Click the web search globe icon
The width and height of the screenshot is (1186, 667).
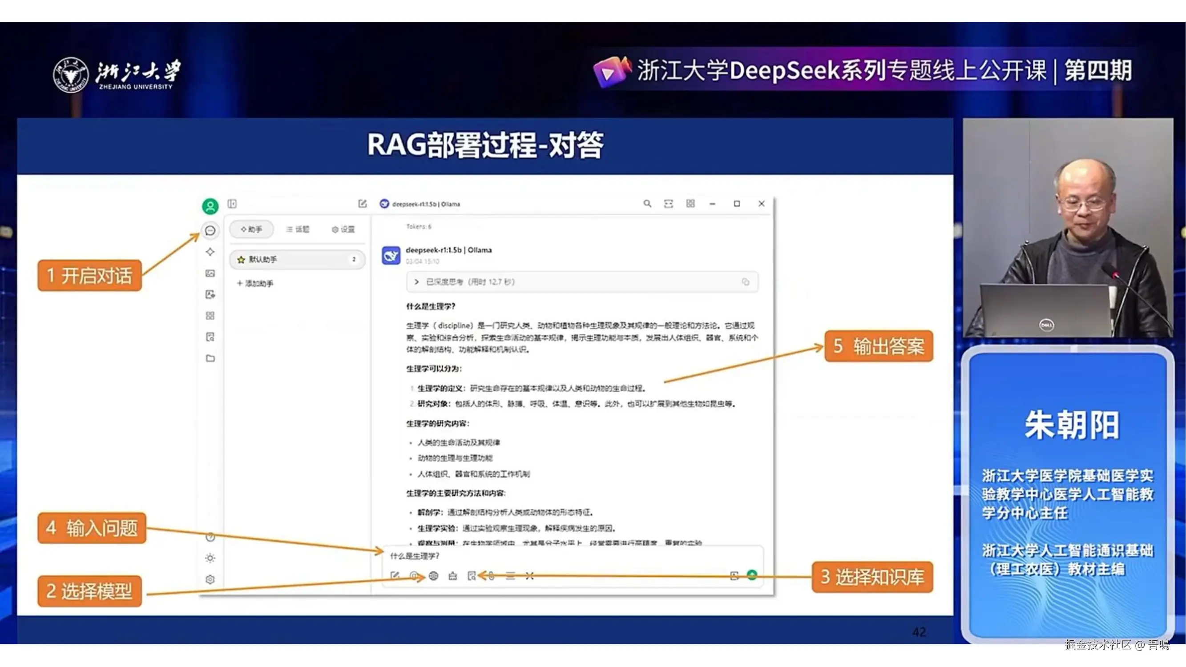(x=433, y=576)
